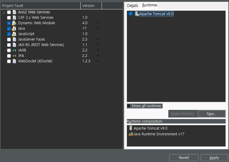
Task: Click the Java facet icon
Action: [x=14, y=28]
